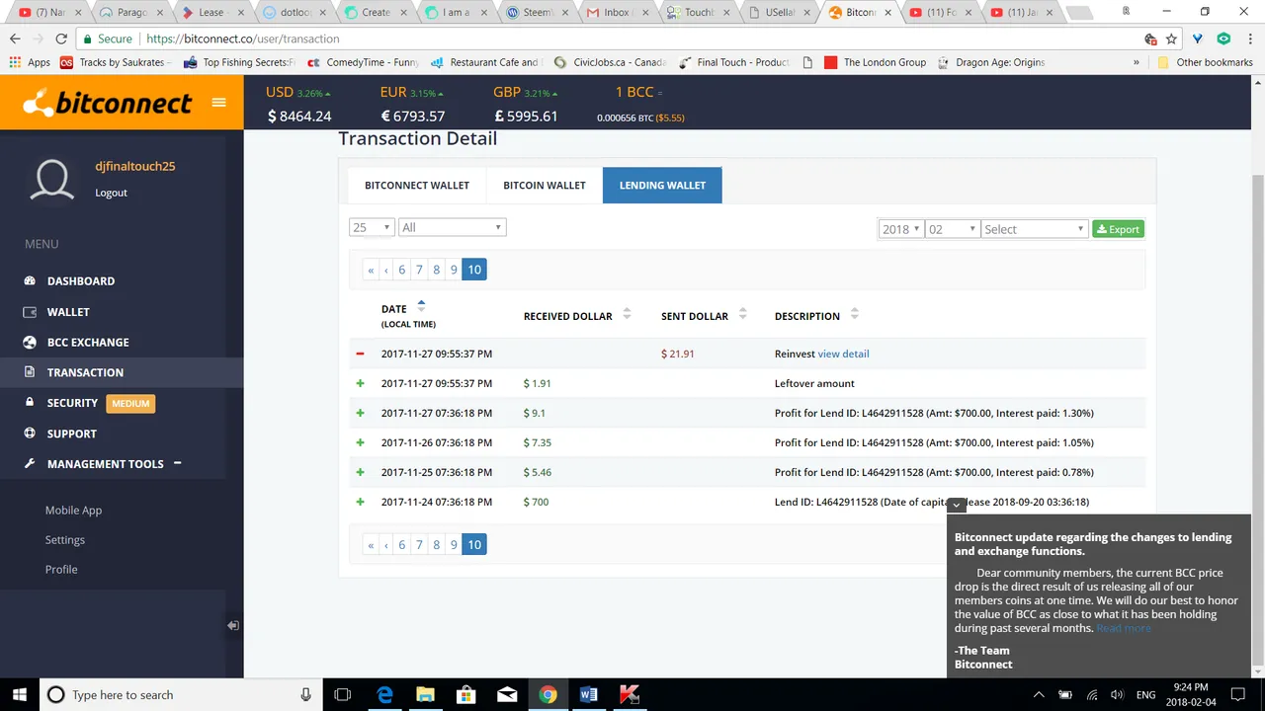Viewport: 1265px width, 711px height.
Task: Open the Steem browser tab
Action: [x=538, y=12]
